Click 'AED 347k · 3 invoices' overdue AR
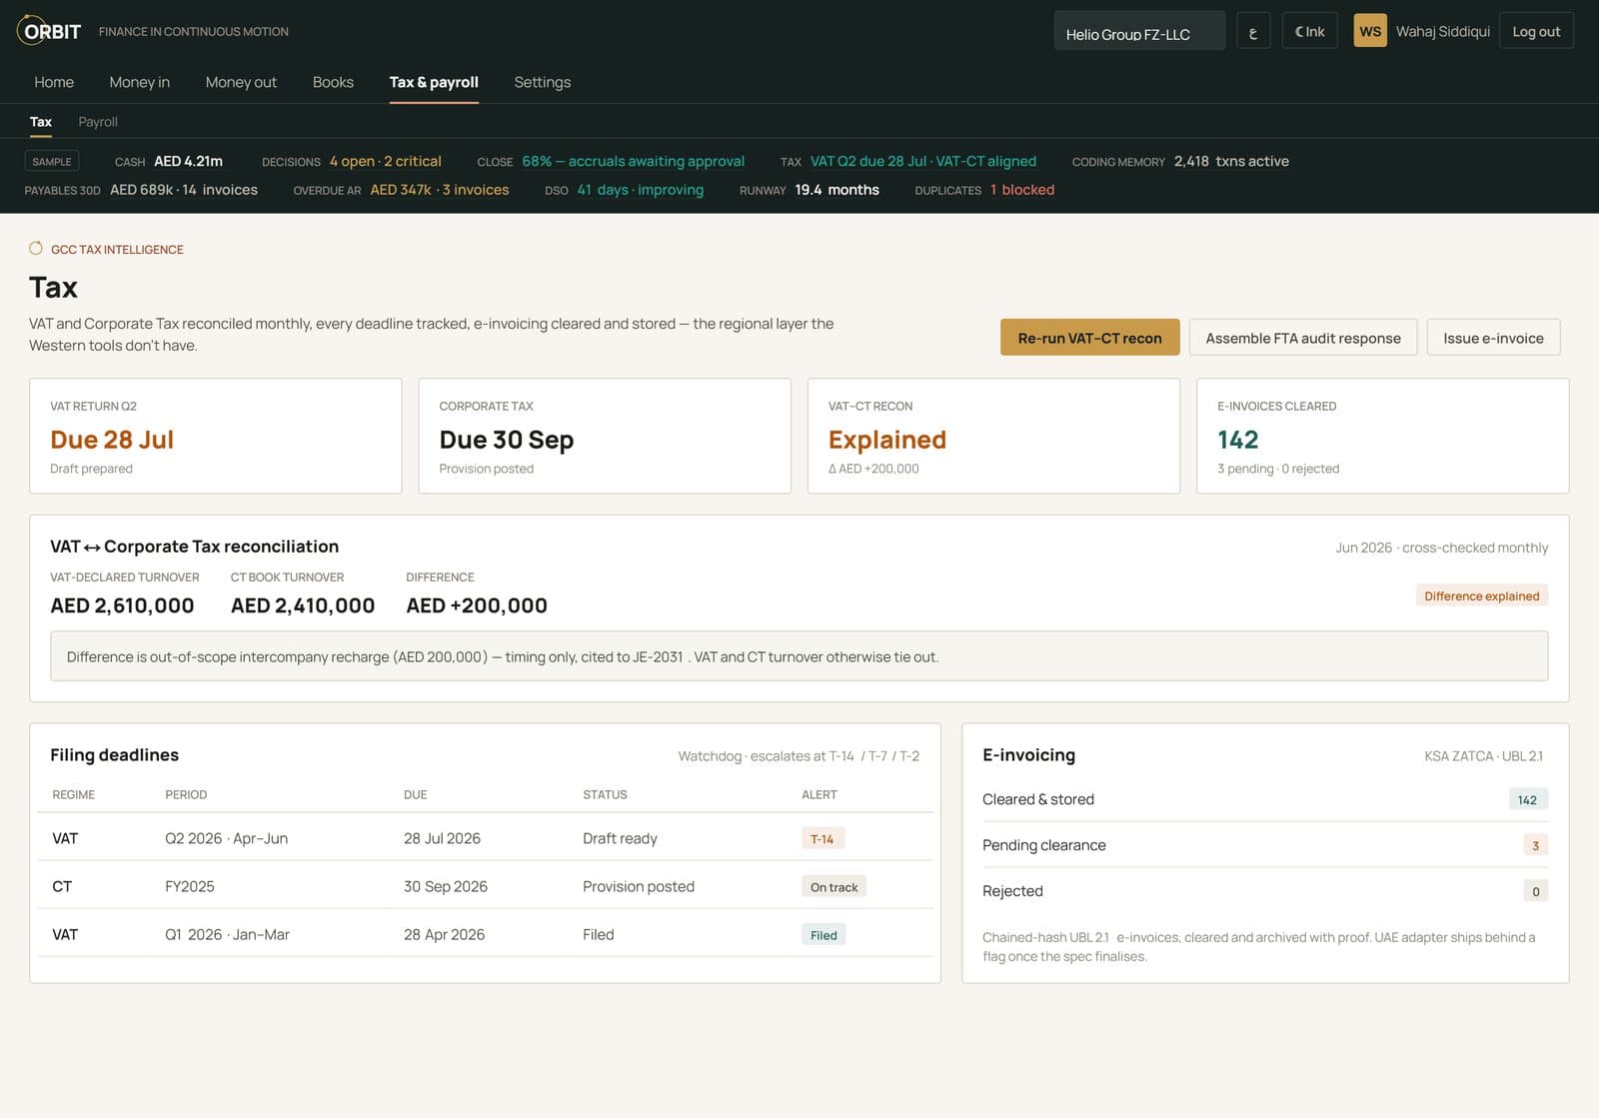This screenshot has height=1118, width=1599. pos(440,190)
